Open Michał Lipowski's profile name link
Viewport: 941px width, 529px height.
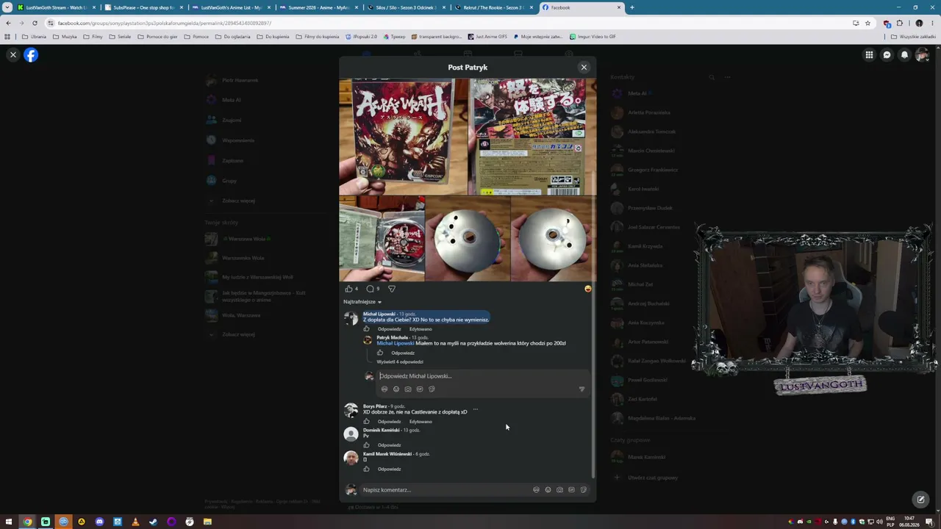coord(379,314)
